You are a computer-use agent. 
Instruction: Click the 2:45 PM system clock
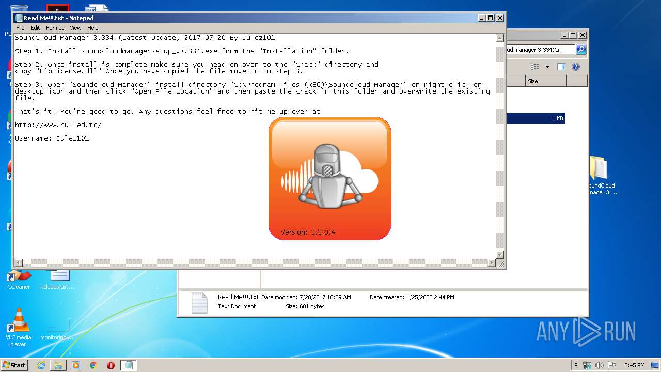coord(634,365)
